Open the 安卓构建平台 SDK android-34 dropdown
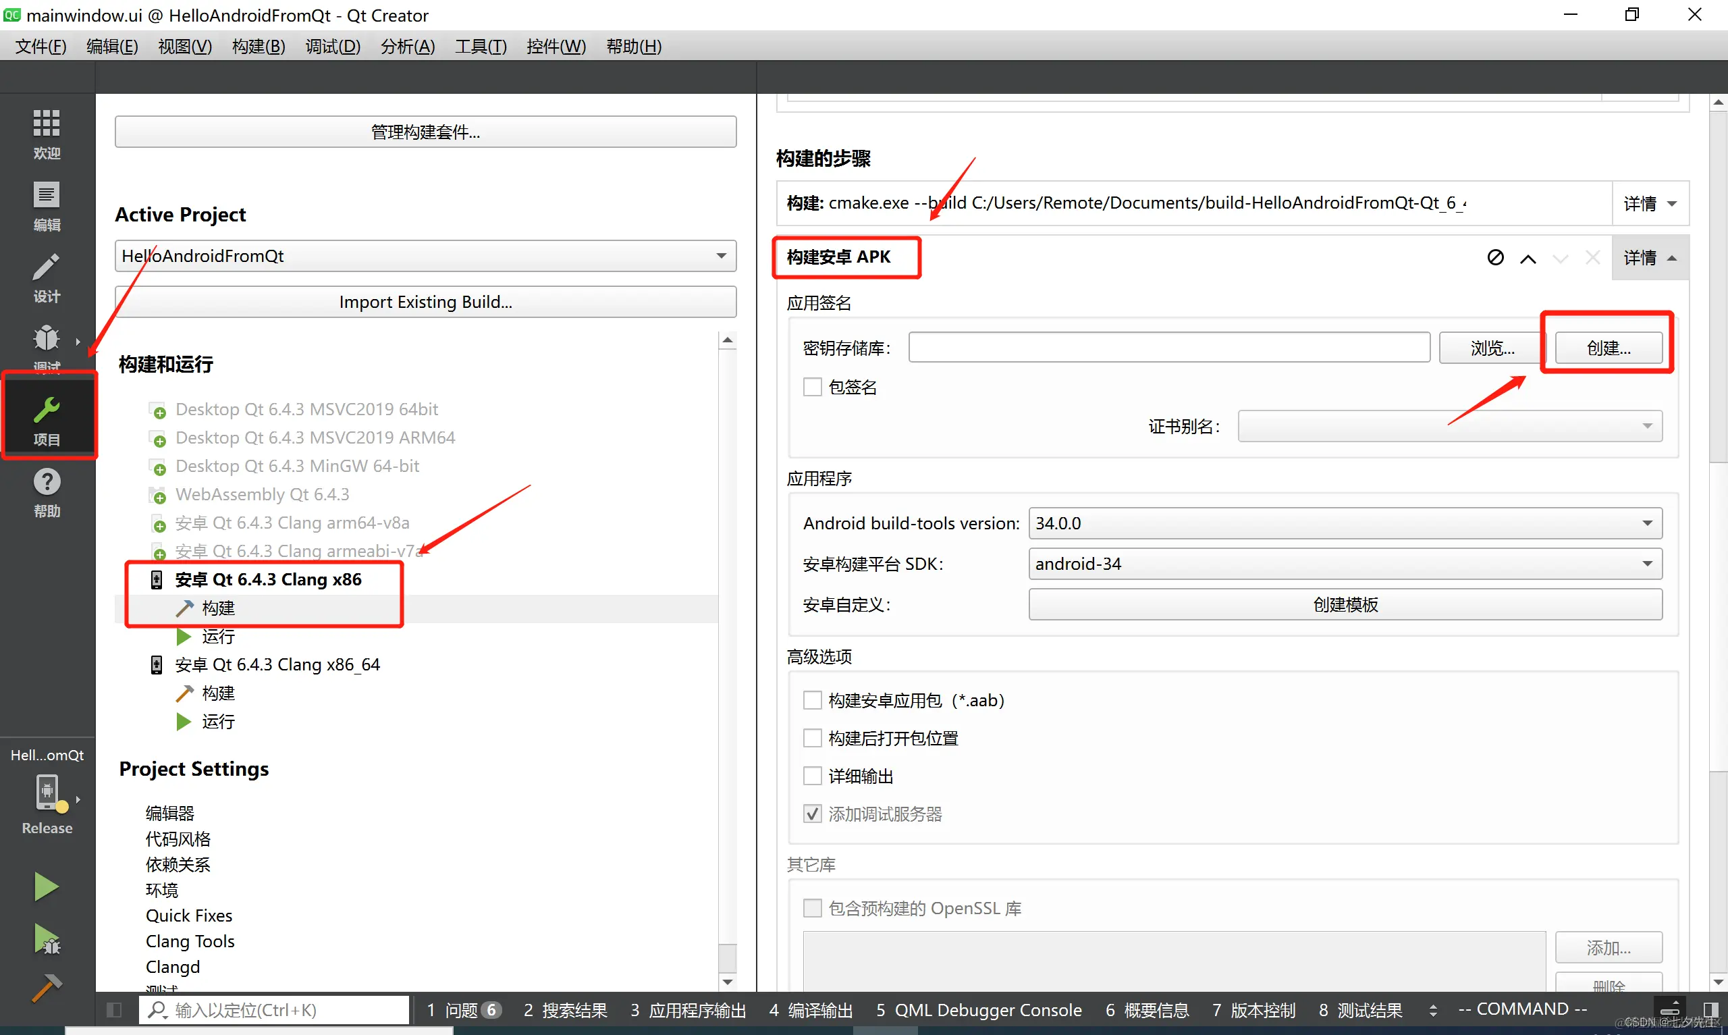The width and height of the screenshot is (1728, 1035). click(x=1345, y=564)
